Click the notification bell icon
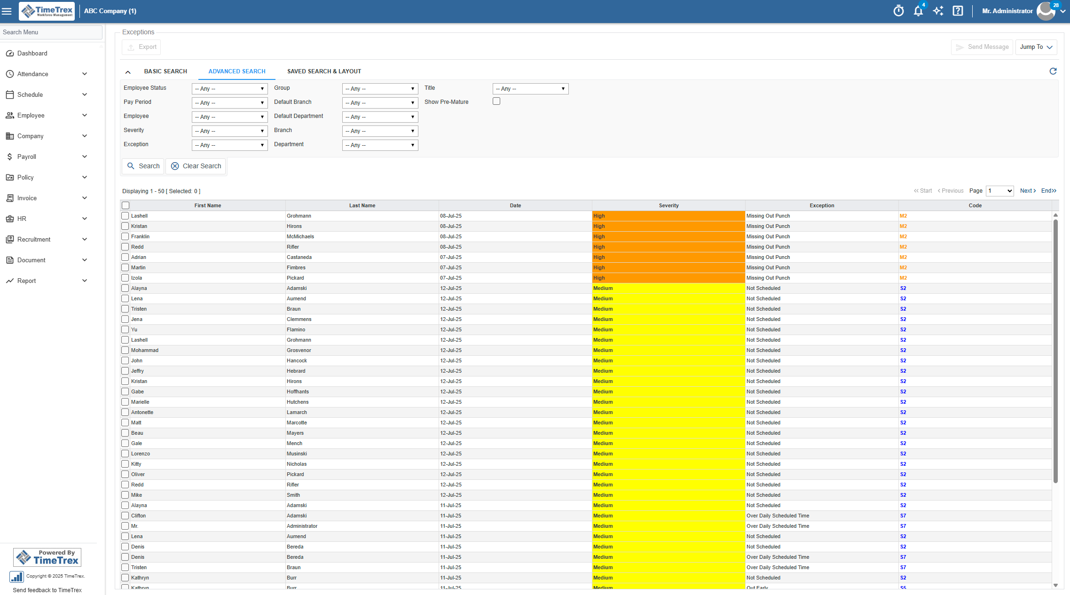 [918, 10]
